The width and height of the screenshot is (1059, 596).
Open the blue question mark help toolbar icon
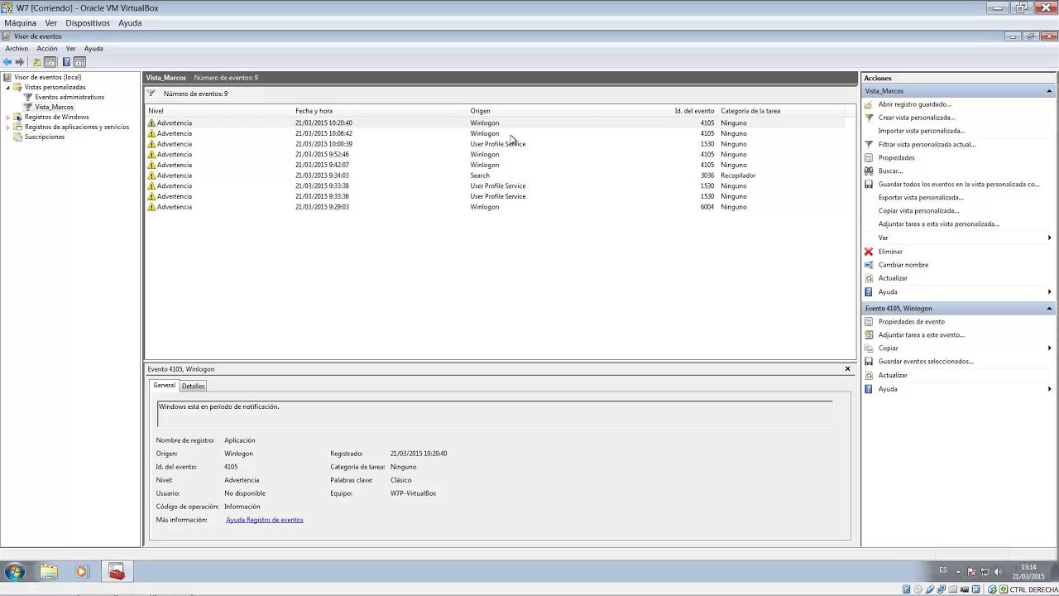click(66, 62)
